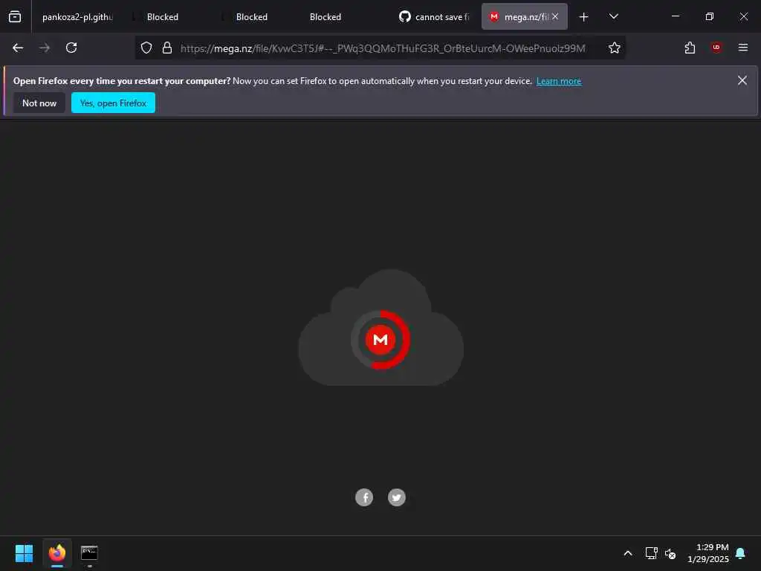Open MEGA's Facebook page icon
Screen dimensions: 761x571
pyautogui.click(x=364, y=497)
